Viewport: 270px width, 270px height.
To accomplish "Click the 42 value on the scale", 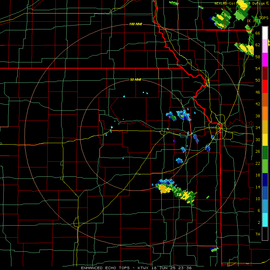I will (x=258, y=104).
